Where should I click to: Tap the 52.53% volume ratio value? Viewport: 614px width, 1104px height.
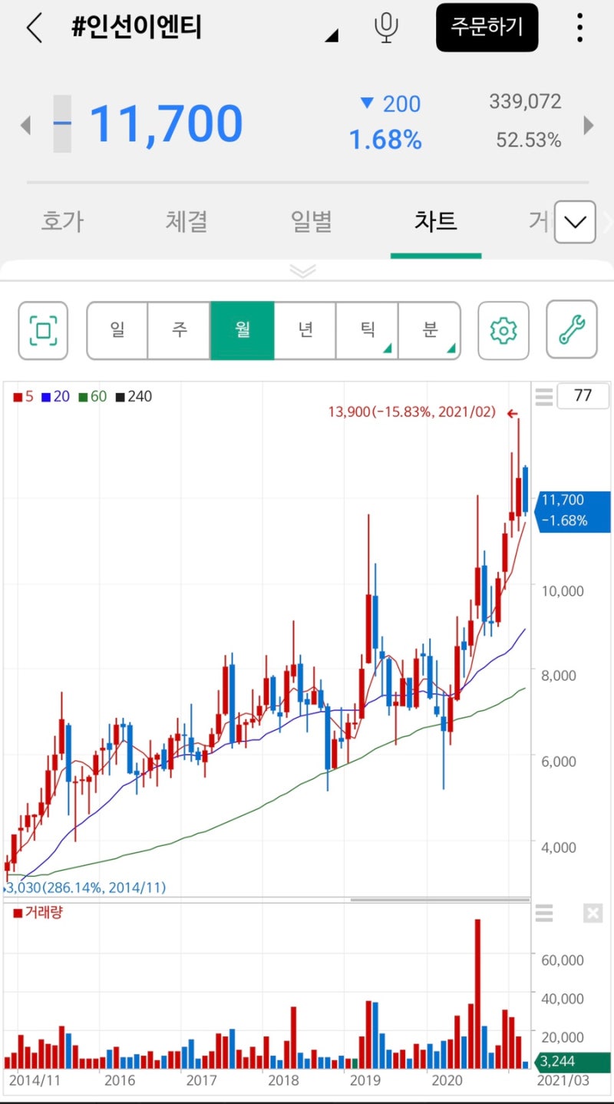[529, 140]
